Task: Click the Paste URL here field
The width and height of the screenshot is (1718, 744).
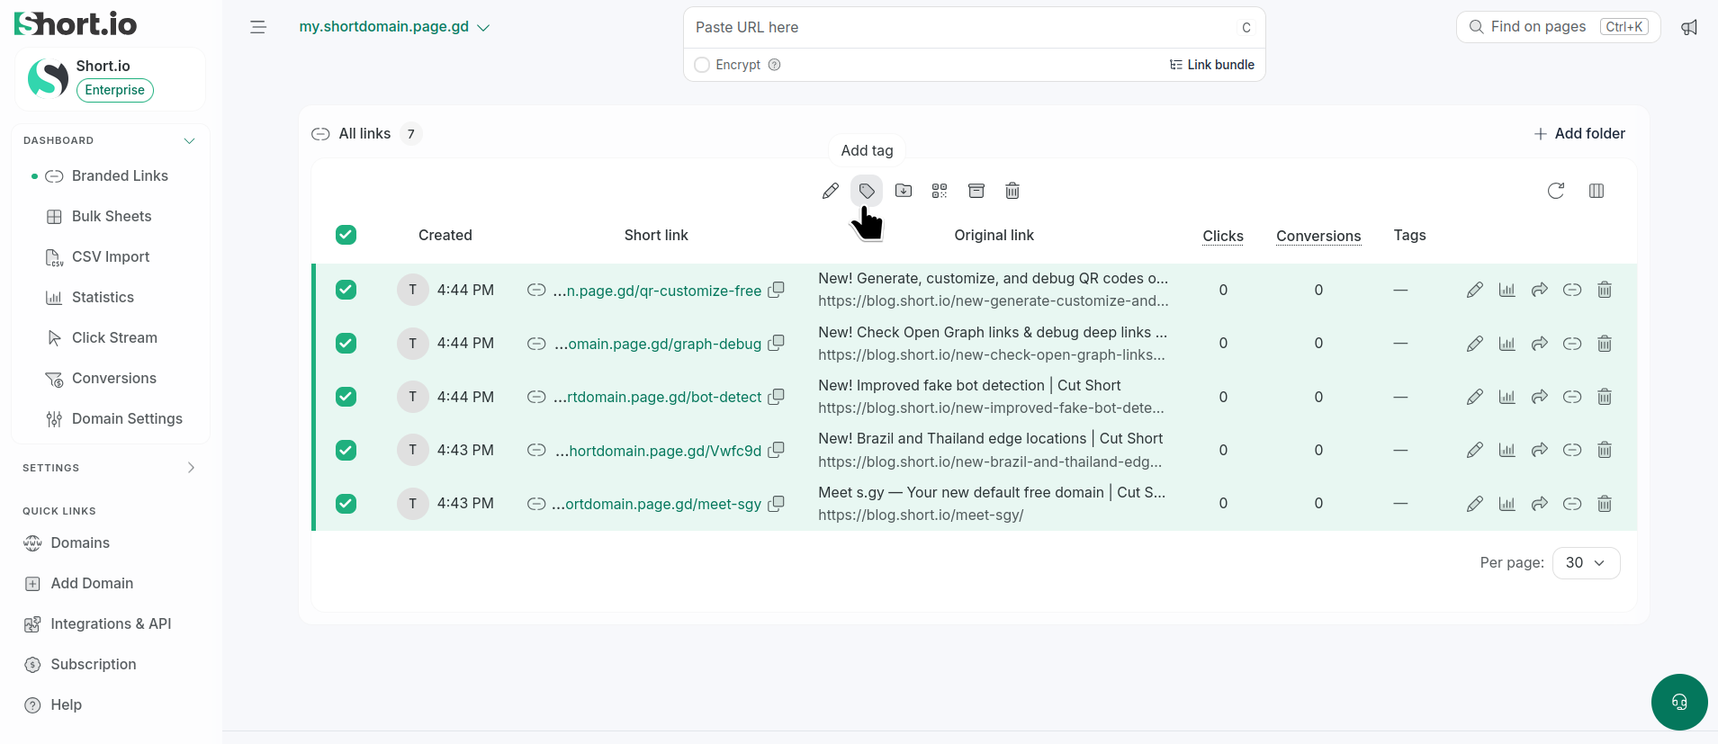Action: (x=963, y=27)
